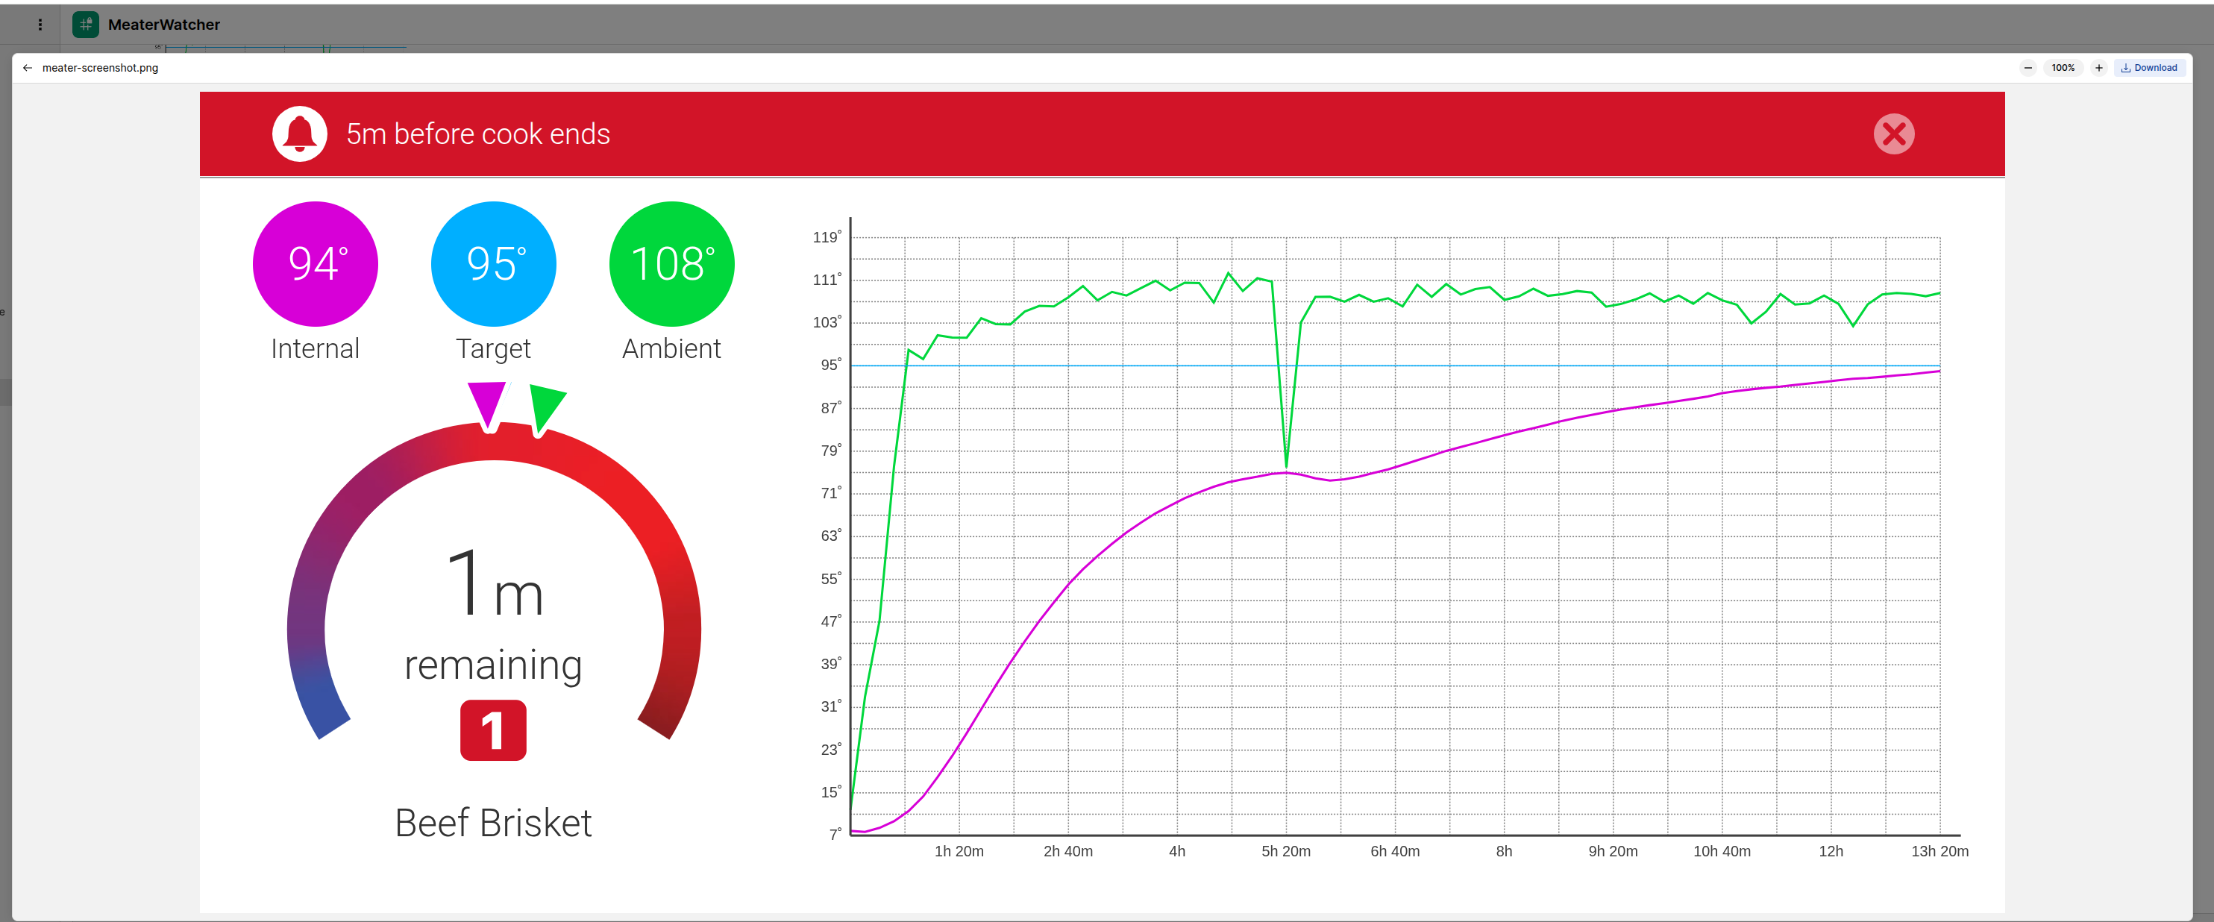Image resolution: width=2214 pixels, height=922 pixels.
Task: Click the green ambient marker on dial
Action: point(545,407)
